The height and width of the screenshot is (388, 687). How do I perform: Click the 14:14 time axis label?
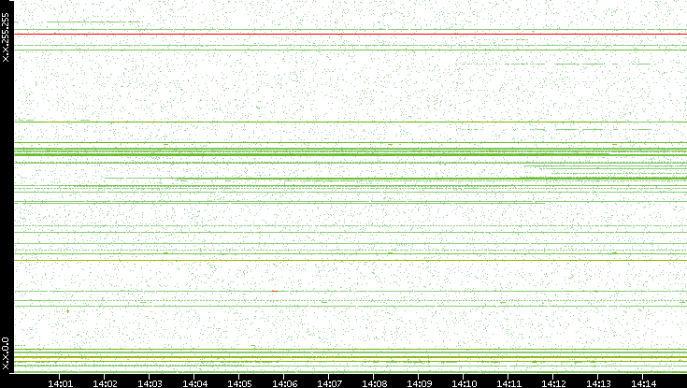coord(643,383)
